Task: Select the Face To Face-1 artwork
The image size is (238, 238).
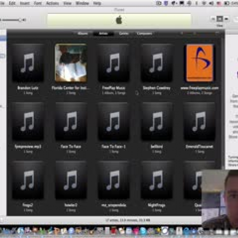Action: click(x=113, y=121)
